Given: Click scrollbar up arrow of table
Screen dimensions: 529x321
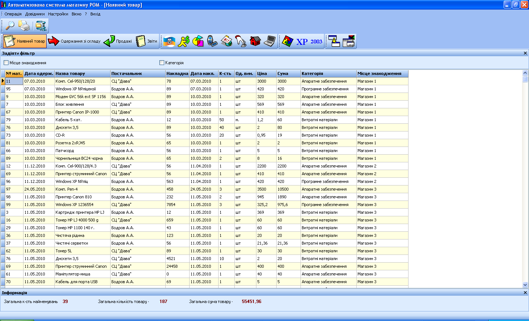Looking at the screenshot, I should click(525, 73).
